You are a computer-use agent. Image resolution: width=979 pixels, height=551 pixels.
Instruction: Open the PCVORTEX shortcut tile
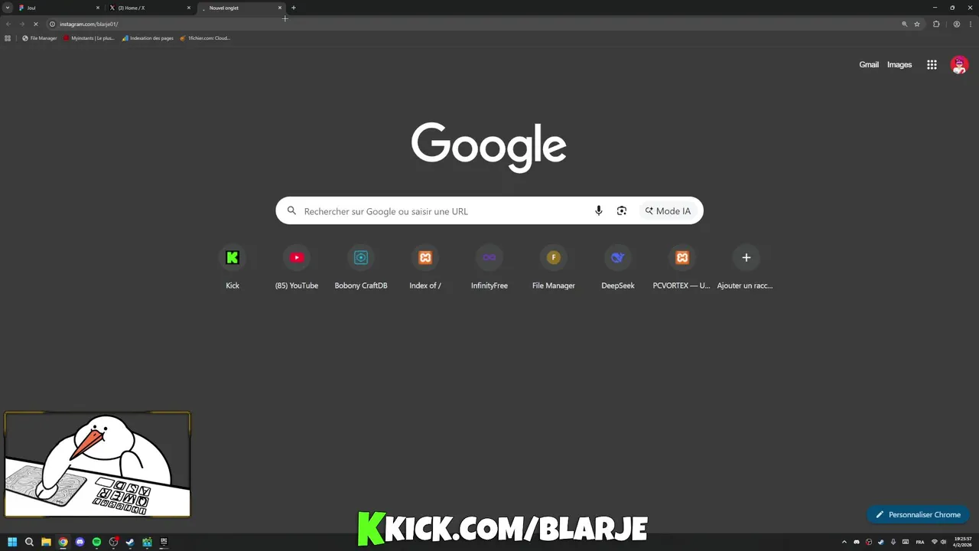[682, 267]
